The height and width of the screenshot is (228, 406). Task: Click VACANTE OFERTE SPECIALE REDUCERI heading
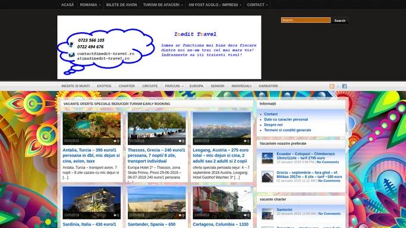(117, 104)
